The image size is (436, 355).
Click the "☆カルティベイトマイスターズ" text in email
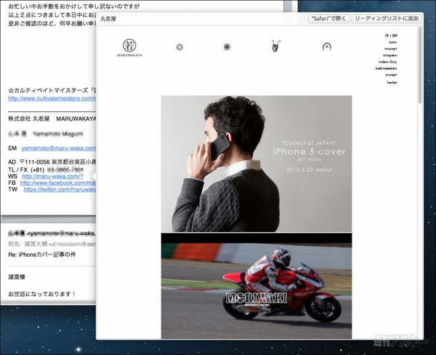(52, 90)
